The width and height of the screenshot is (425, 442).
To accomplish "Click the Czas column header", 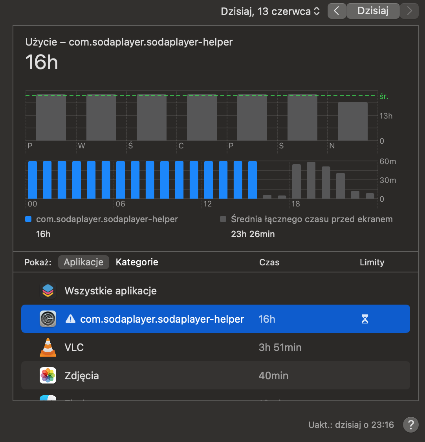I will (x=269, y=263).
